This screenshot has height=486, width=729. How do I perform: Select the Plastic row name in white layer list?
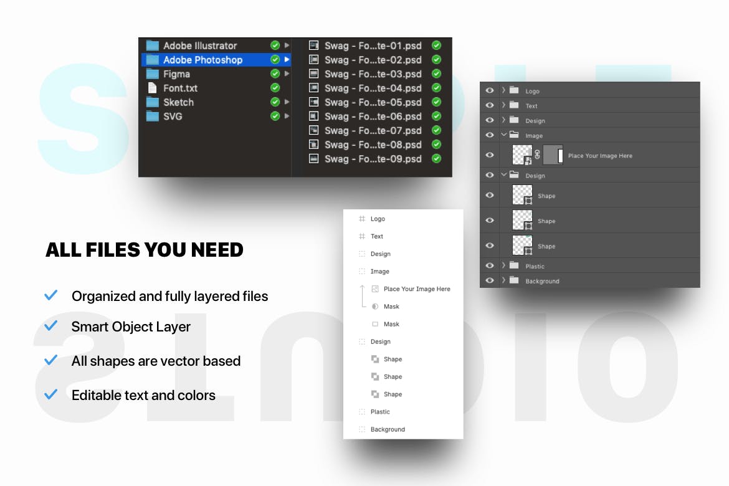click(380, 412)
